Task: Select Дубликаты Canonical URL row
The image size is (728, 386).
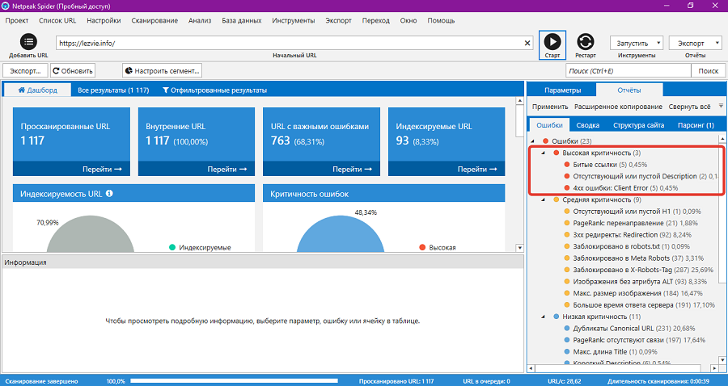Action: coord(629,328)
